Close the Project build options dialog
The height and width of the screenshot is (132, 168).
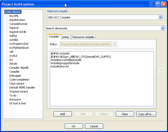coord(164,4)
